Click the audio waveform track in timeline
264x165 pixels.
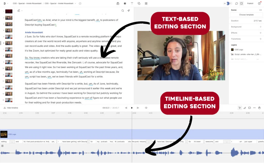pyautogui.click(x=132, y=153)
